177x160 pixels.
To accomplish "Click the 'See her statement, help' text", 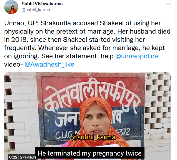I will tap(77, 56).
